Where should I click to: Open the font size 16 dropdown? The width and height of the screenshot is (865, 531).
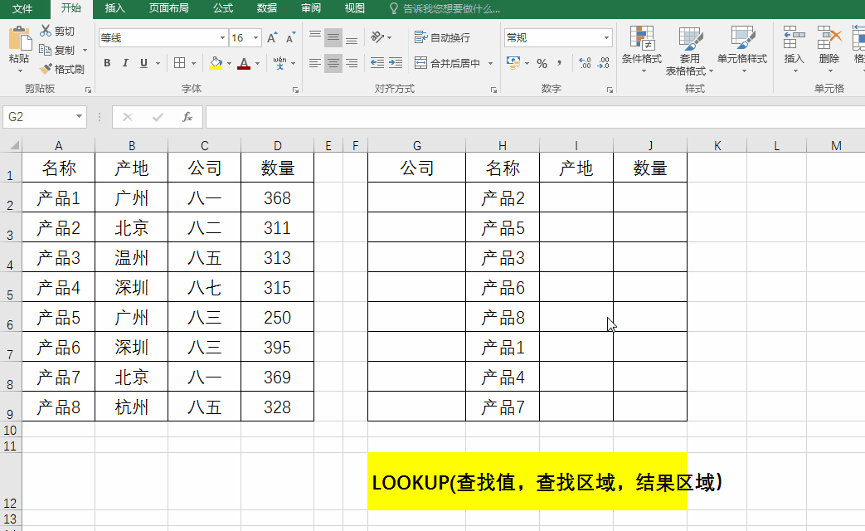tap(256, 37)
